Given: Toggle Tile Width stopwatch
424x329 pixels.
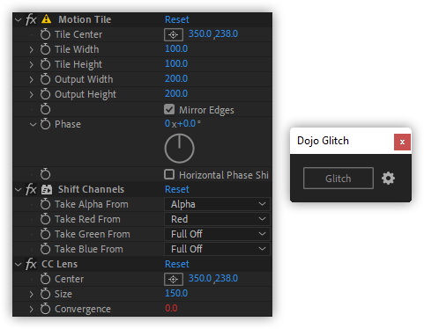Looking at the screenshot, I should 45,49.
